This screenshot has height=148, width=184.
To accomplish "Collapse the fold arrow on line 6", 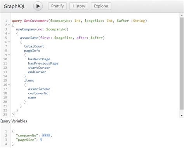I will (9, 42).
